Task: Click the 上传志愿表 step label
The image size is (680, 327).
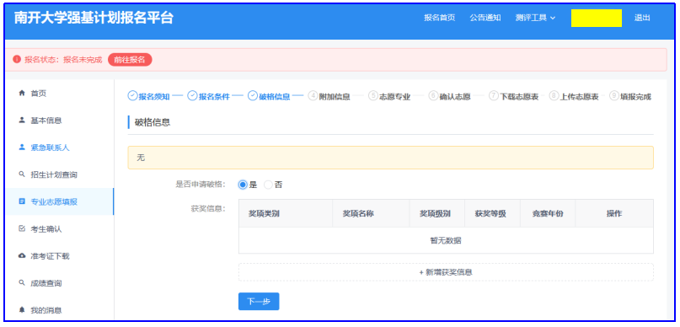Action: coord(580,97)
